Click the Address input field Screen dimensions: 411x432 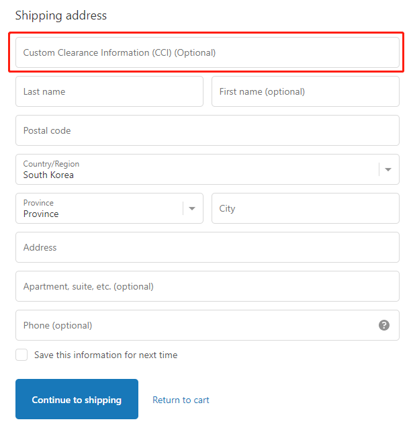click(208, 247)
